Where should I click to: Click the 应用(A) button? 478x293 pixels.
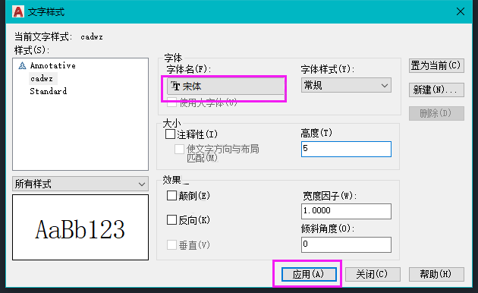click(309, 274)
